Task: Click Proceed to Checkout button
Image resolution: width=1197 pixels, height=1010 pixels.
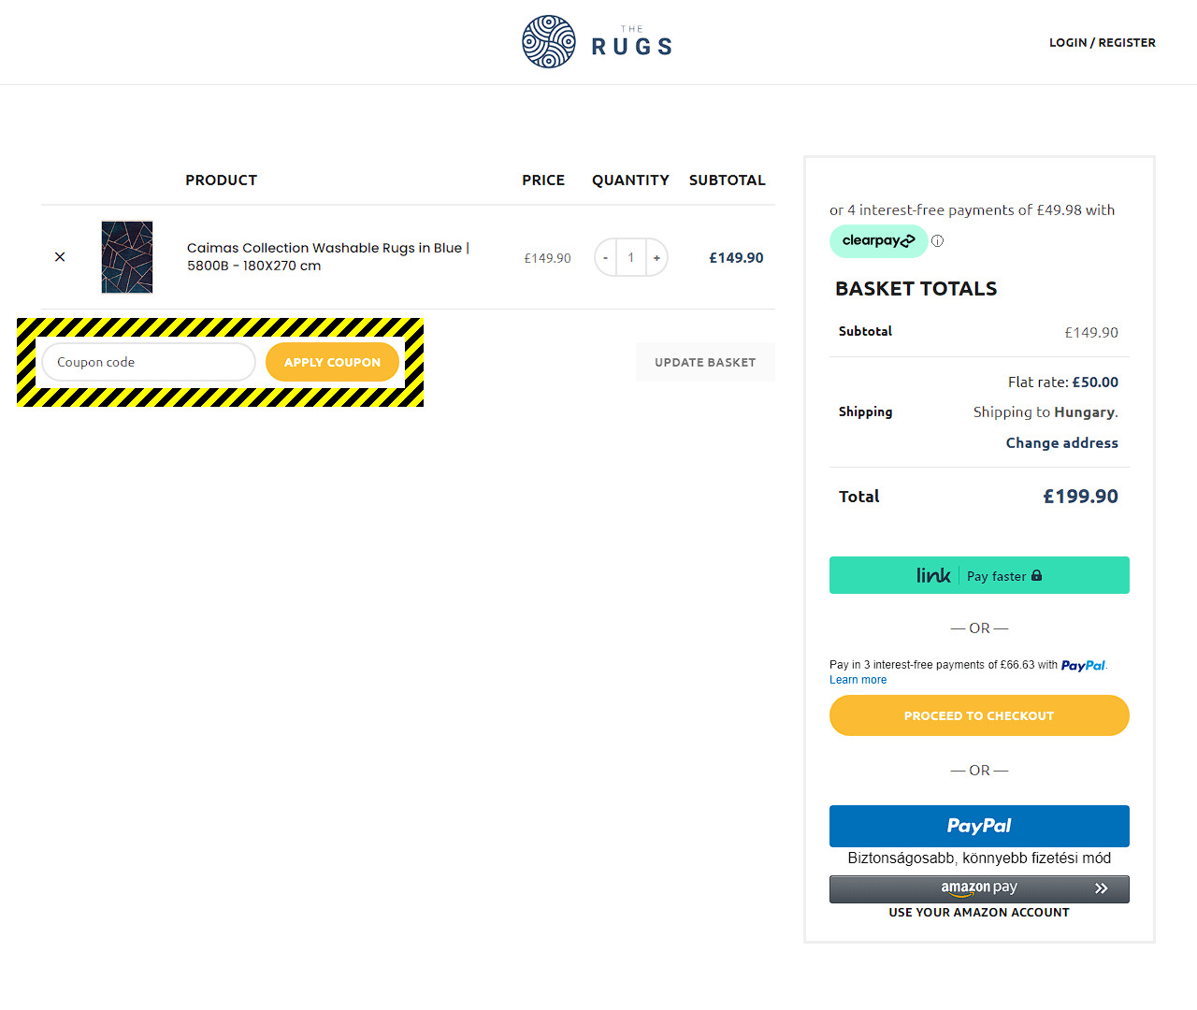Action: point(979,715)
